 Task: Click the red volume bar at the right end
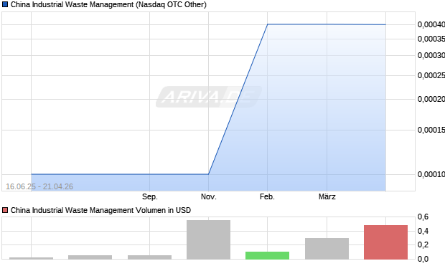(x=385, y=242)
